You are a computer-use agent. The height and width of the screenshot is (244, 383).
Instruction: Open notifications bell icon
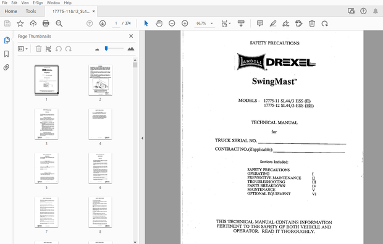[x=376, y=11]
